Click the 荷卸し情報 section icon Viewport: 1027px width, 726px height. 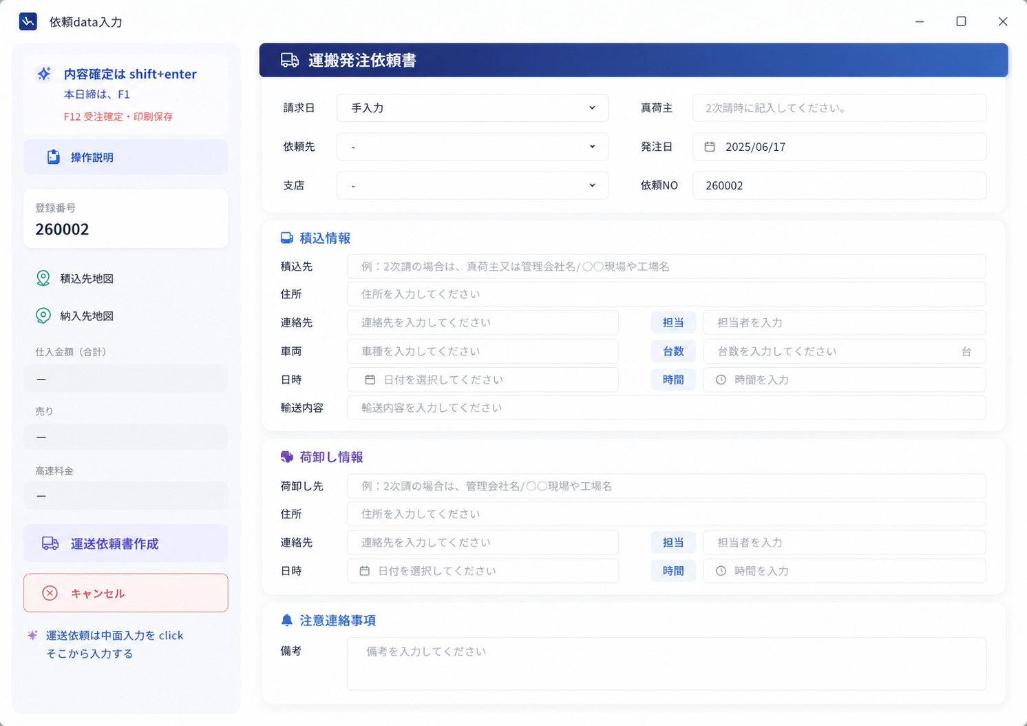click(x=287, y=457)
